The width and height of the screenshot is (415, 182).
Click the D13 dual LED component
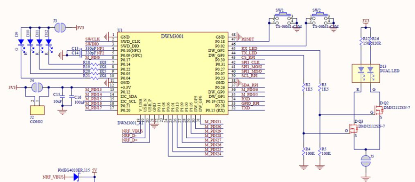pos(365,73)
